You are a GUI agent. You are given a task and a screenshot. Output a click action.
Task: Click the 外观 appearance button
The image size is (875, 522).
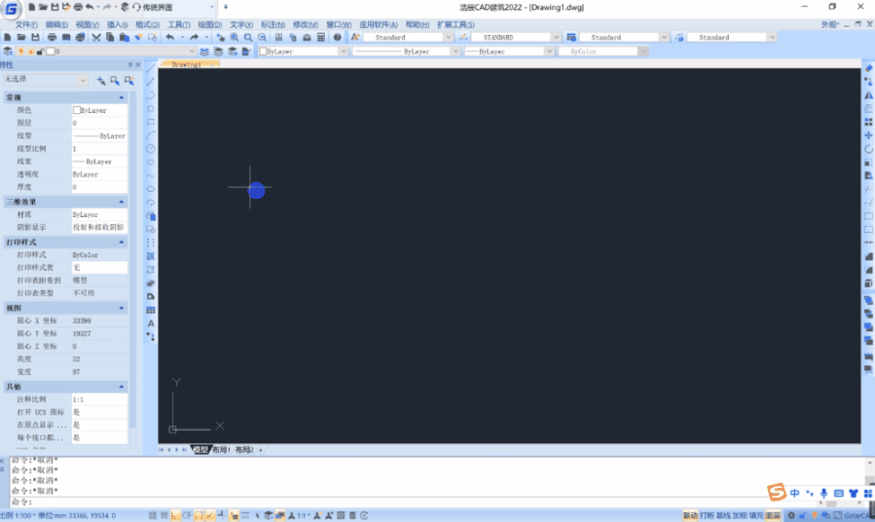(830, 24)
